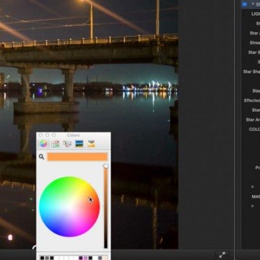Choose the dark purple saved swatch
The width and height of the screenshot is (260, 260).
tap(81, 258)
